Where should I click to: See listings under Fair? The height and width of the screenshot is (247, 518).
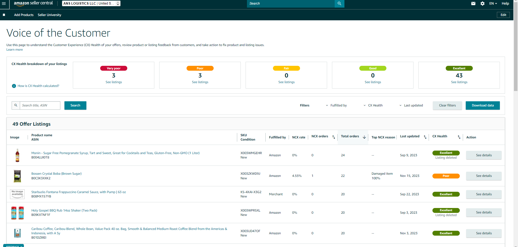click(x=286, y=82)
